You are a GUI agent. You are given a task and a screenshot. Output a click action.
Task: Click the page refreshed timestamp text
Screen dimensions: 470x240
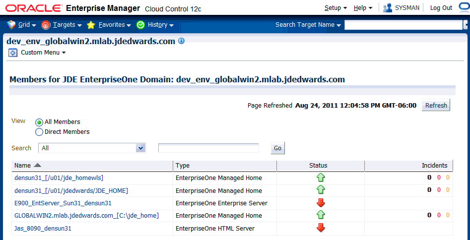[x=356, y=106]
